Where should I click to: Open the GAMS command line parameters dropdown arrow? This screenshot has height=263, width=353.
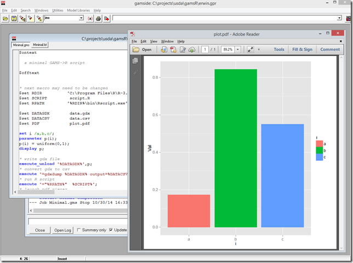pyautogui.click(x=339, y=18)
